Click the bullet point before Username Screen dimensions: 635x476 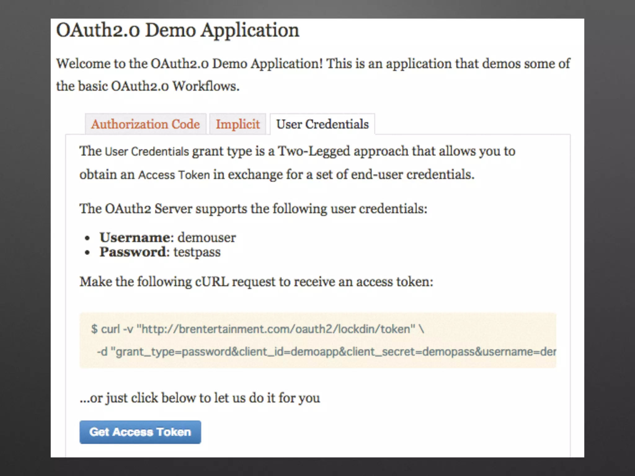(87, 238)
